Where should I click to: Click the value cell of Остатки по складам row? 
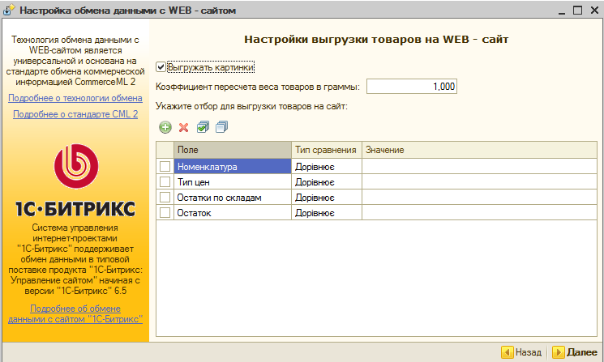(479, 197)
